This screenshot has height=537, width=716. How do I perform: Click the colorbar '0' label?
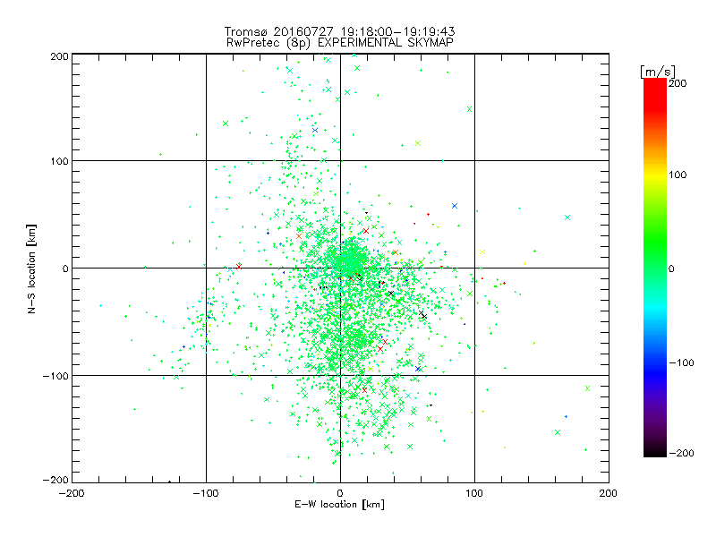click(x=671, y=268)
